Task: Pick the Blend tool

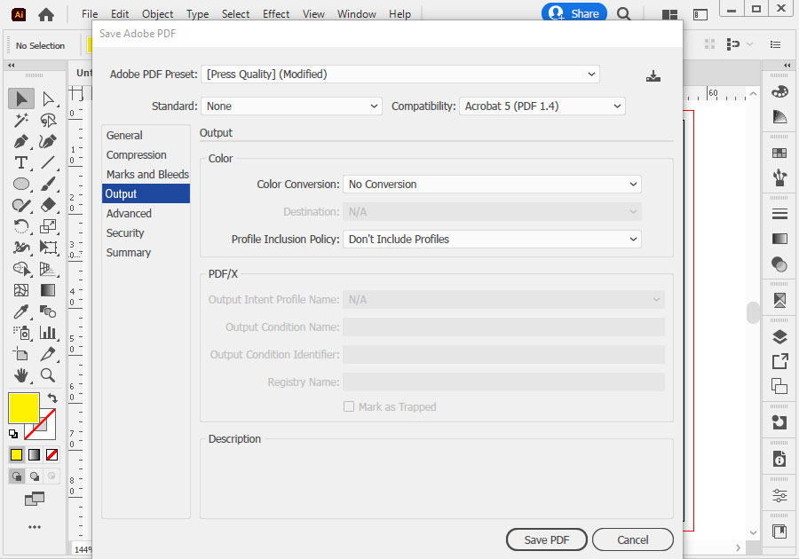Action: coord(48,311)
